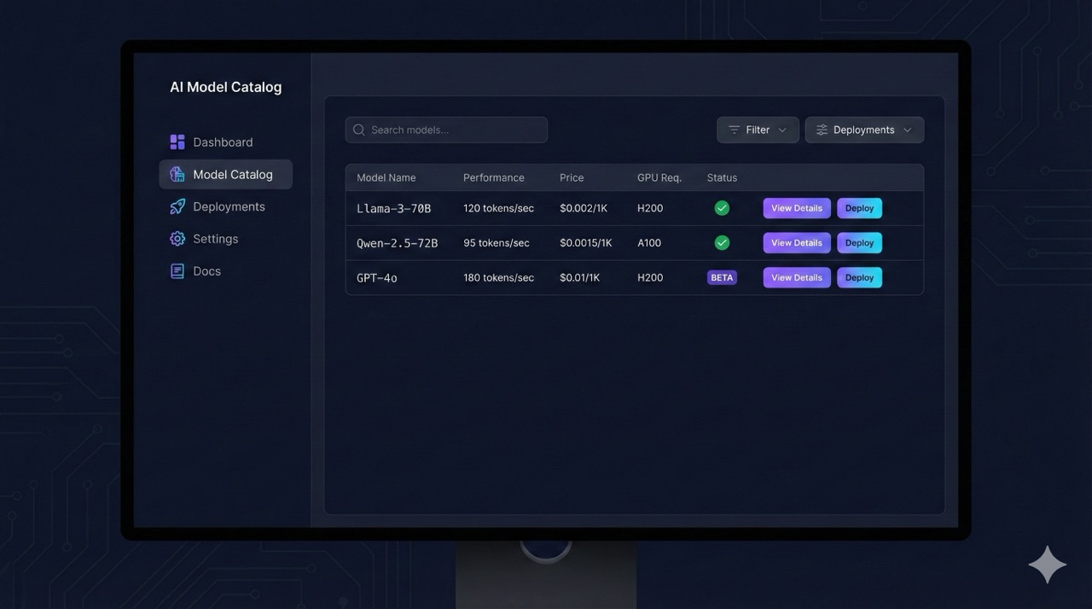The width and height of the screenshot is (1092, 609).
Task: Click the chevron next to Filter
Action: (781, 130)
